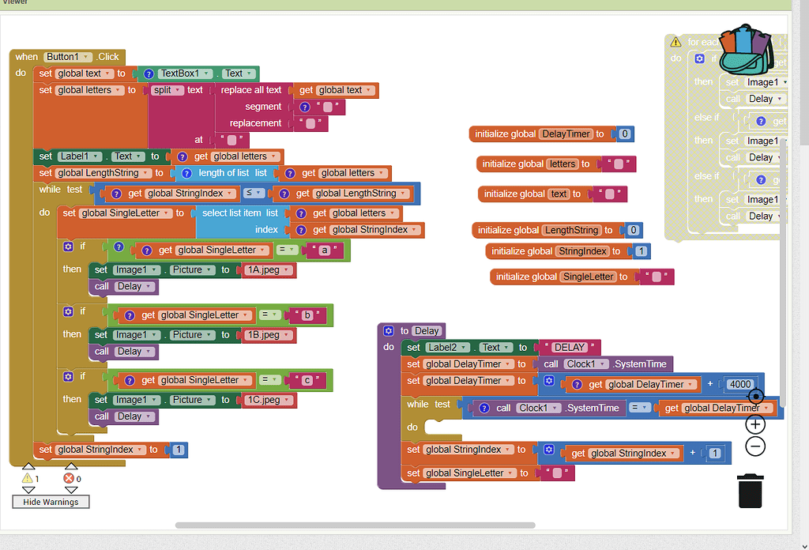Viewport: 809px width, 550px height.
Task: Select the 4000 number value block
Action: pyautogui.click(x=739, y=384)
